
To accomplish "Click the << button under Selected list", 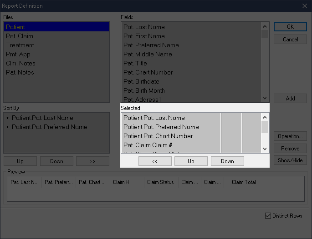I will 155,161.
